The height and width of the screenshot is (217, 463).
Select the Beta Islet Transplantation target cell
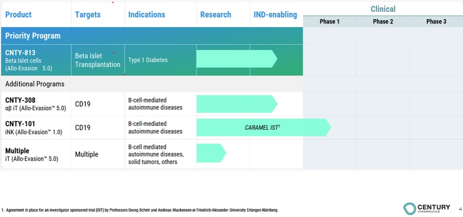97,60
